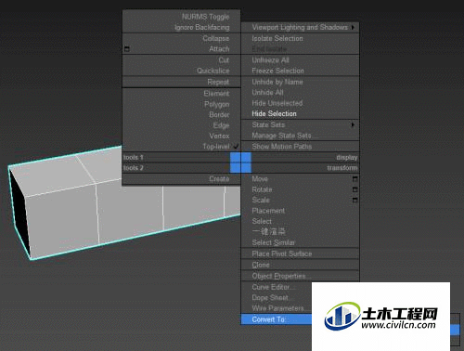This screenshot has width=464, height=351.
Task: Choose Quickslice
Action: click(x=213, y=71)
